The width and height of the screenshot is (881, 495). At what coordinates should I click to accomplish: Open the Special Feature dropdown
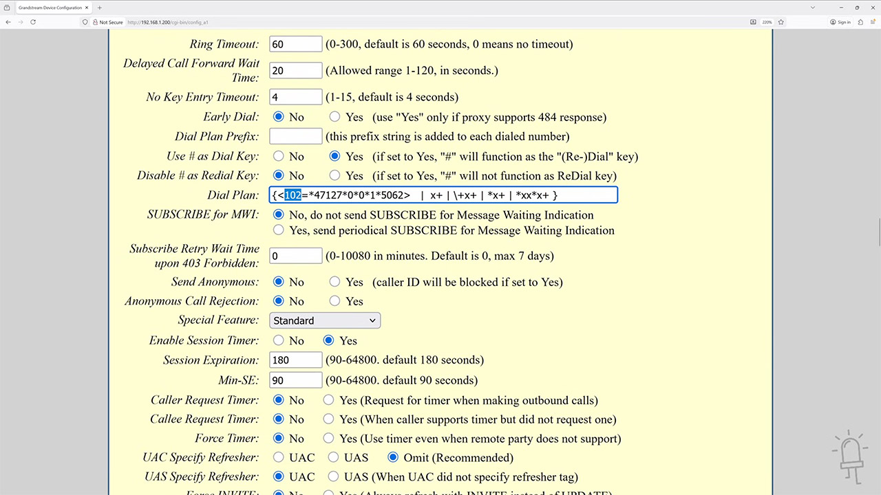tap(324, 320)
